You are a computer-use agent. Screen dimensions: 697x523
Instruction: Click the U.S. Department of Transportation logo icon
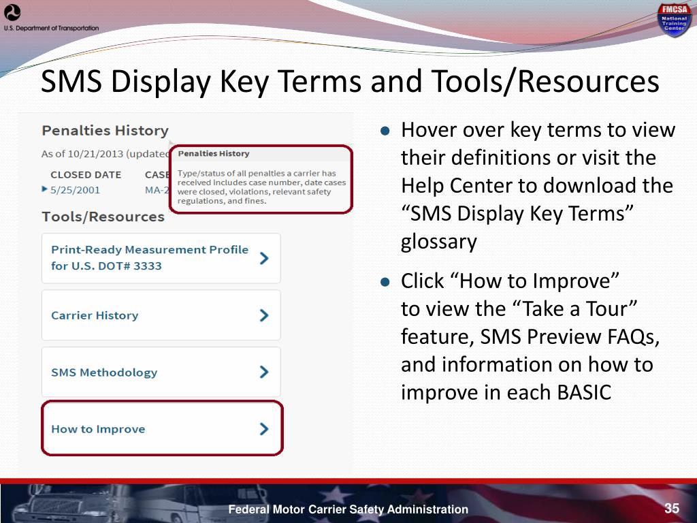(x=12, y=12)
